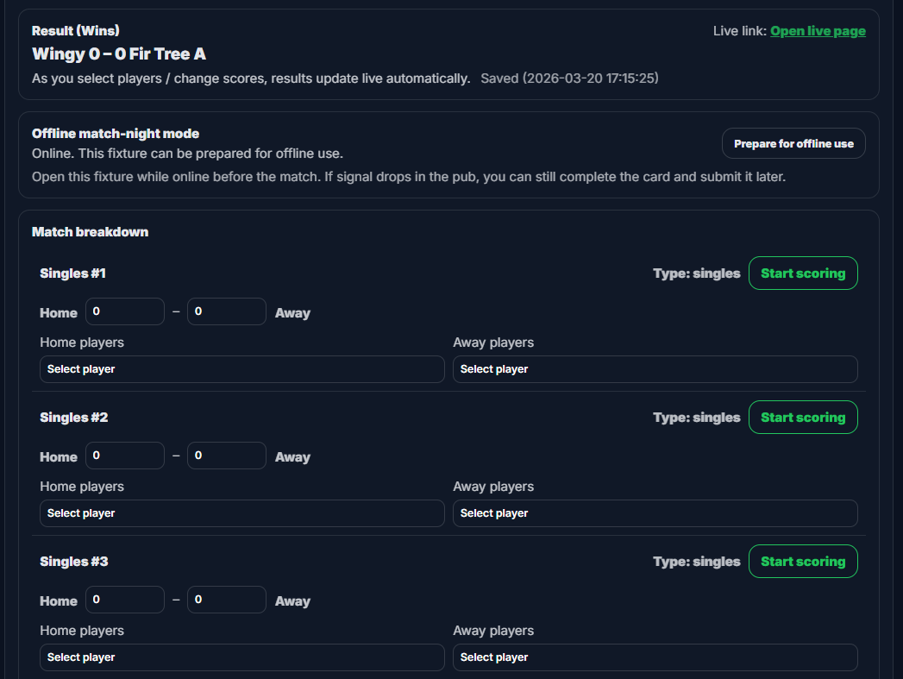Select the Singles #3 away score box
Screen dimensions: 903x679
click(227, 600)
